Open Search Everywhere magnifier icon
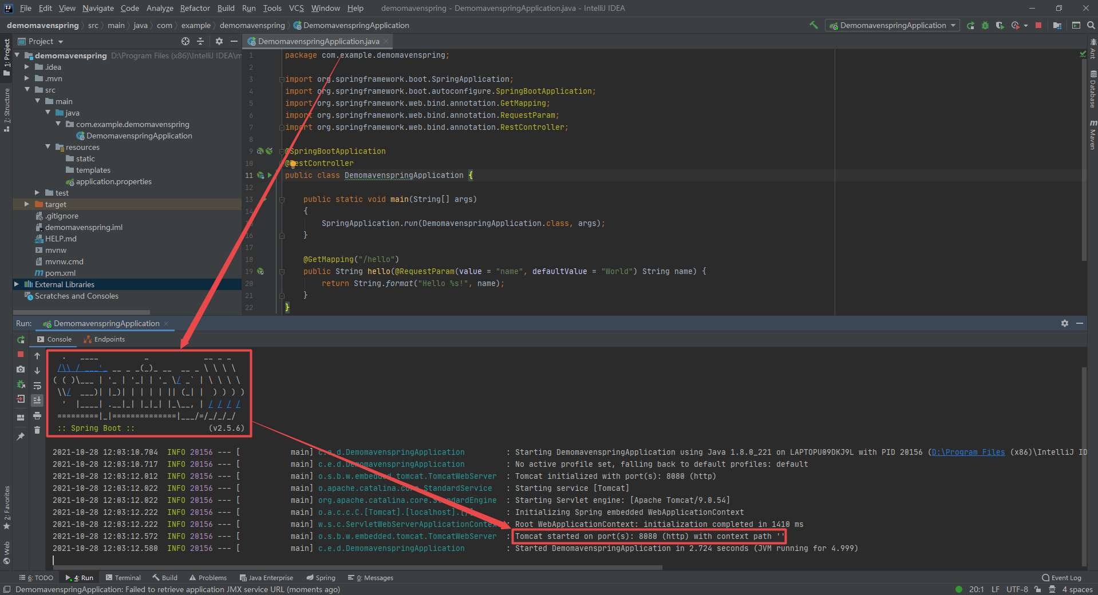Image resolution: width=1098 pixels, height=595 pixels. click(x=1091, y=25)
